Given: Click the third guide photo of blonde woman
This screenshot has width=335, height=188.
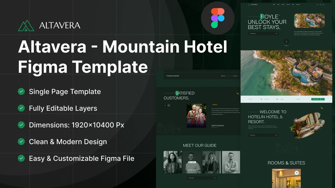Looking at the screenshot, I should (x=211, y=162).
